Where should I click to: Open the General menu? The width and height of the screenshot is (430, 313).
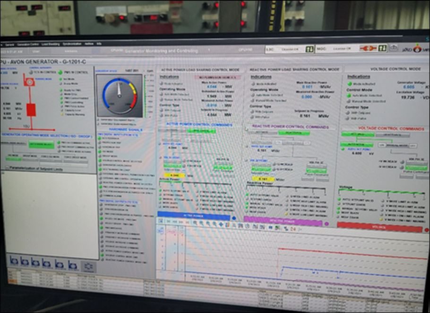pyautogui.click(x=9, y=45)
